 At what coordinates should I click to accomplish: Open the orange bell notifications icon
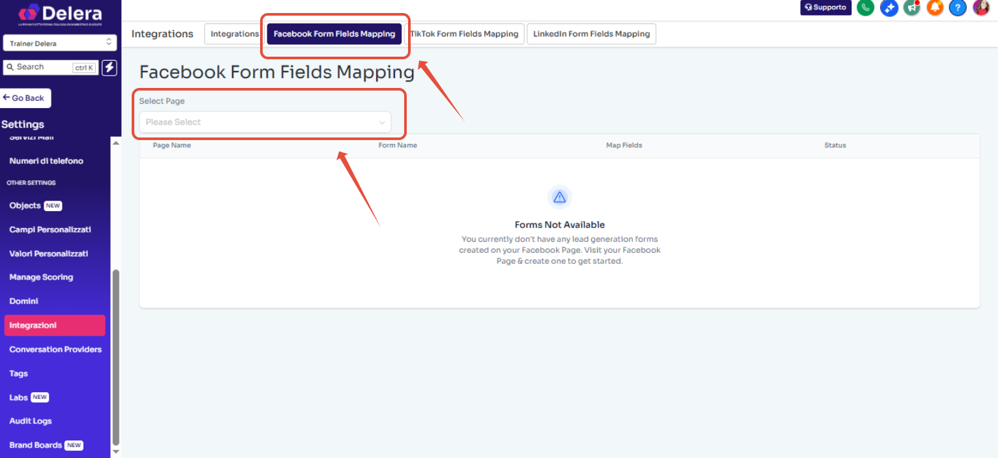935,8
